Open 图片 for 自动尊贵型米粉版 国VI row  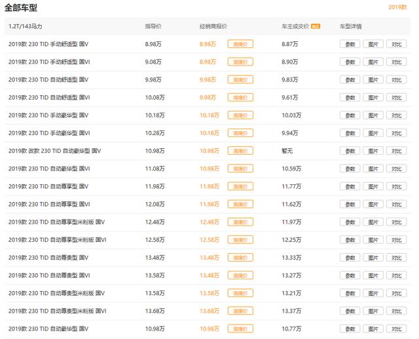click(373, 311)
